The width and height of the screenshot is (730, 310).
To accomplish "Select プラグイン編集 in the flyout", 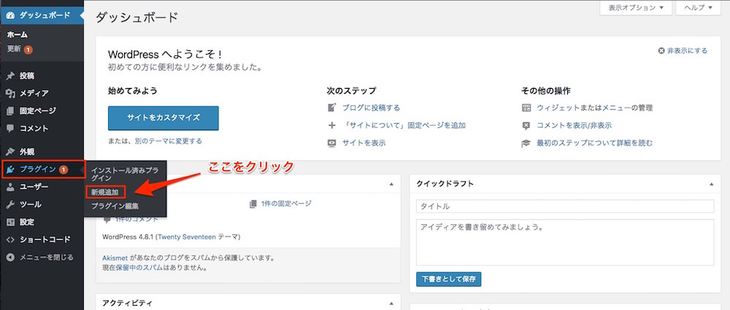I will [115, 206].
